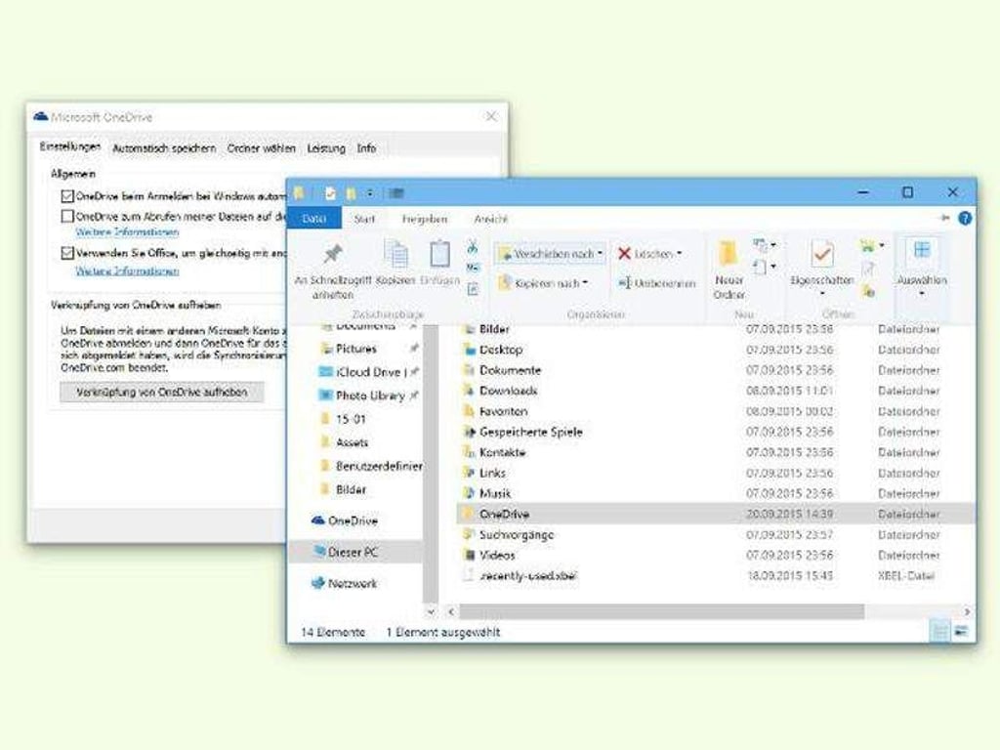Click the Dieser PC computer icon
This screenshot has height=750, width=1000.
click(x=319, y=551)
